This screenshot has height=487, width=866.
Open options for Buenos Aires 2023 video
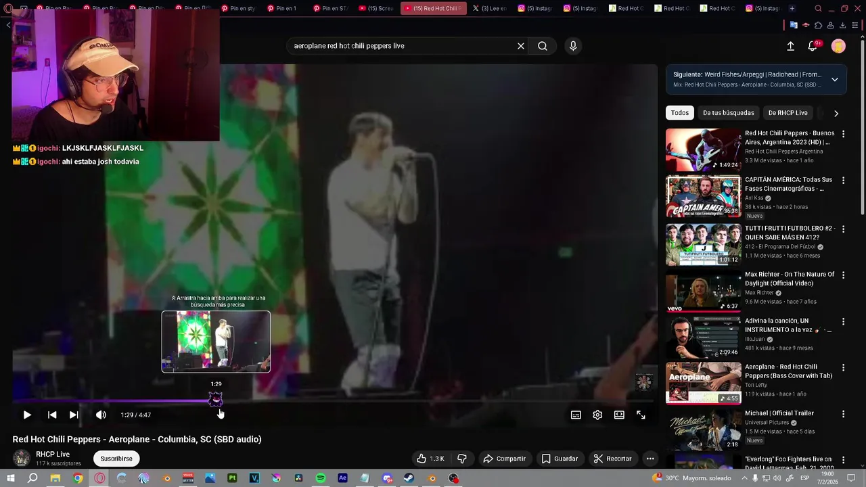tap(843, 134)
